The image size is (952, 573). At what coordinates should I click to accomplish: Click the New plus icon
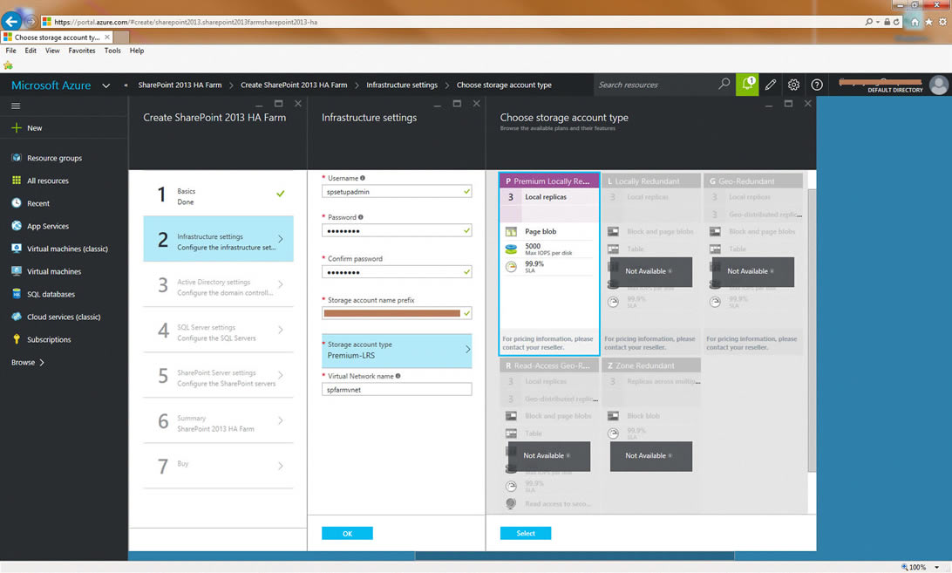(17, 127)
